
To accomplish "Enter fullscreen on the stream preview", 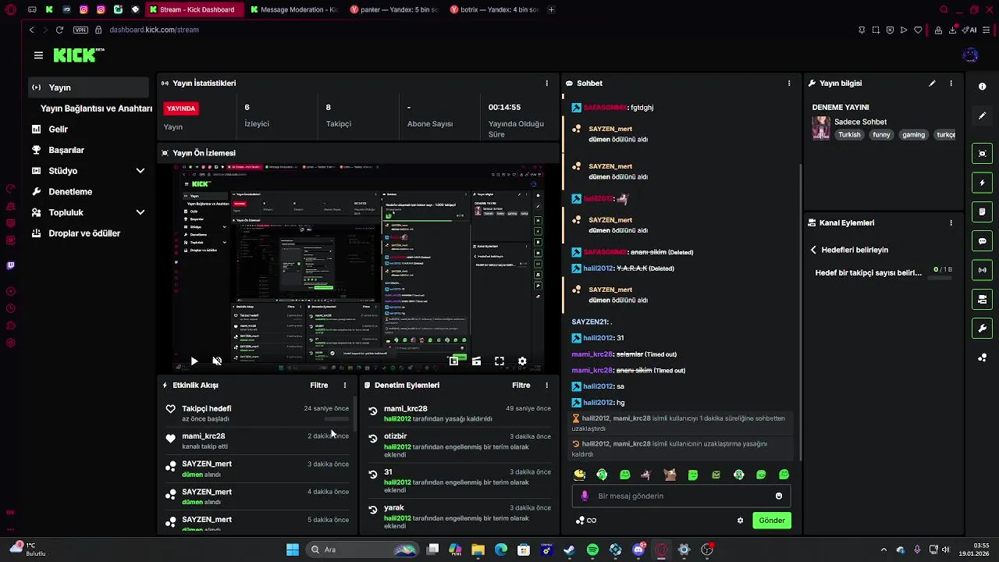I will tap(499, 361).
